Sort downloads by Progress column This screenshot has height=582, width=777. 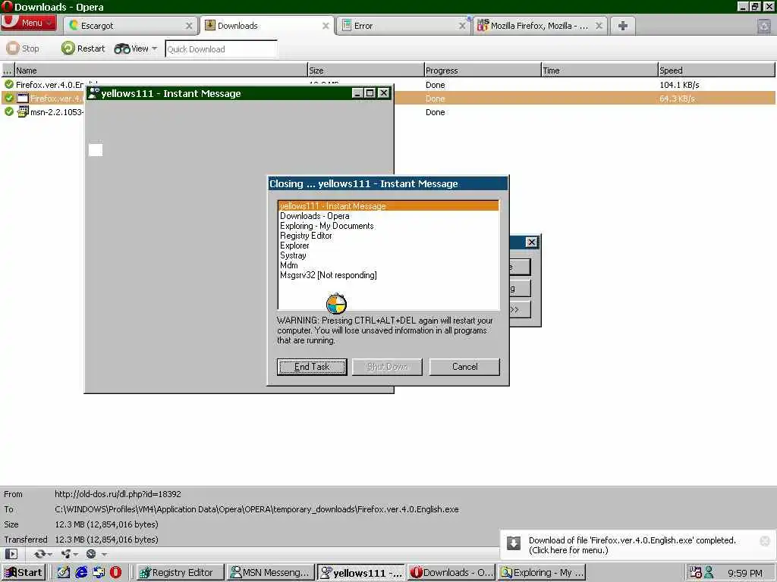[483, 70]
